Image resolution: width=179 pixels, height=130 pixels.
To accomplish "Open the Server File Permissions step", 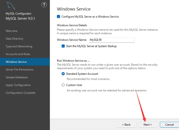I will point(20,70).
